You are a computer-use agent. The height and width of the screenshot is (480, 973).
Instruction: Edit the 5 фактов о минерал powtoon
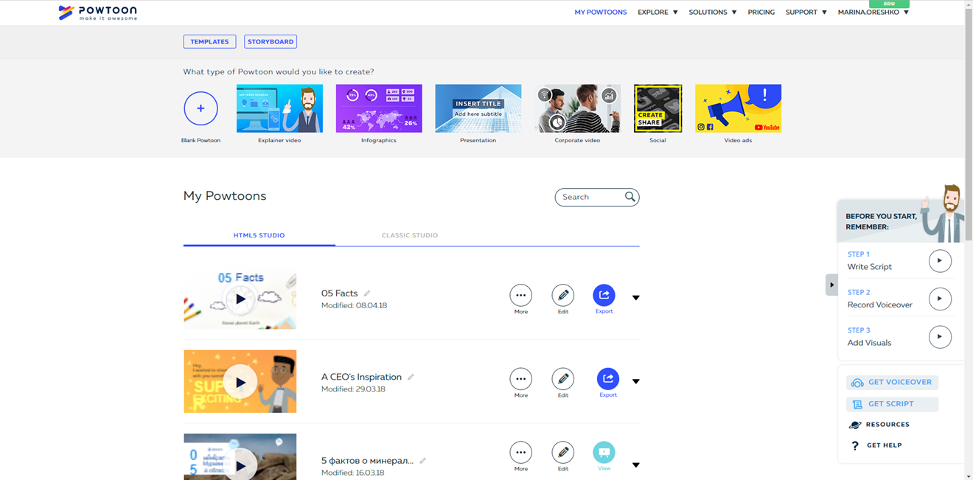tap(563, 452)
